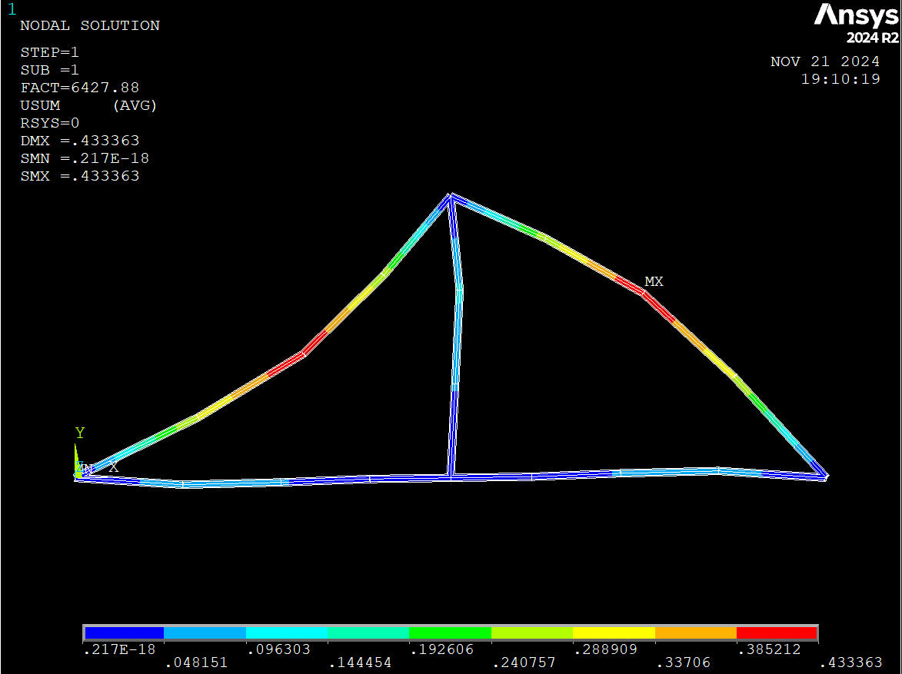Click the X axis label at the origin
Screen dimensions: 902x674
114,466
